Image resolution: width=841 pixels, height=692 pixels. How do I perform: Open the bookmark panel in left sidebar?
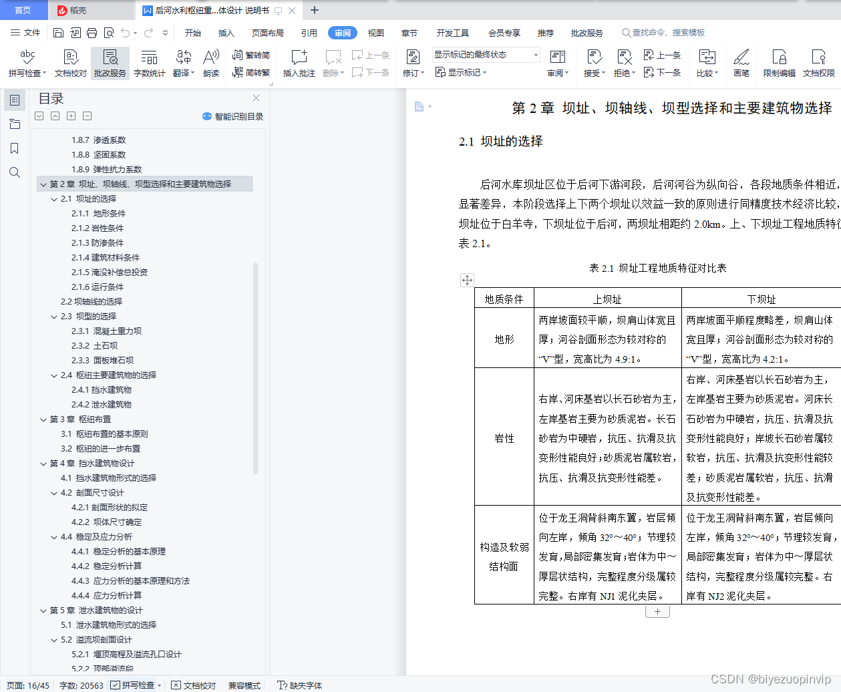tap(15, 148)
